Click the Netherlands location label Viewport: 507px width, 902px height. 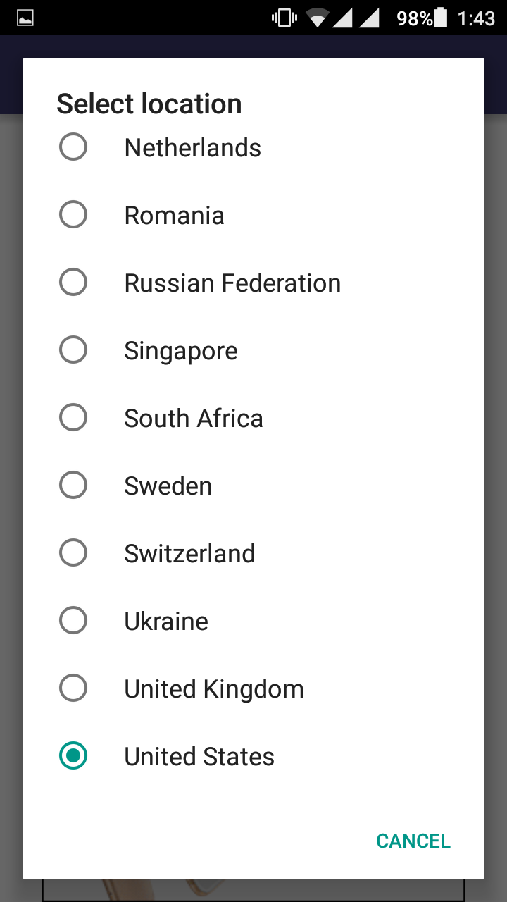click(192, 148)
